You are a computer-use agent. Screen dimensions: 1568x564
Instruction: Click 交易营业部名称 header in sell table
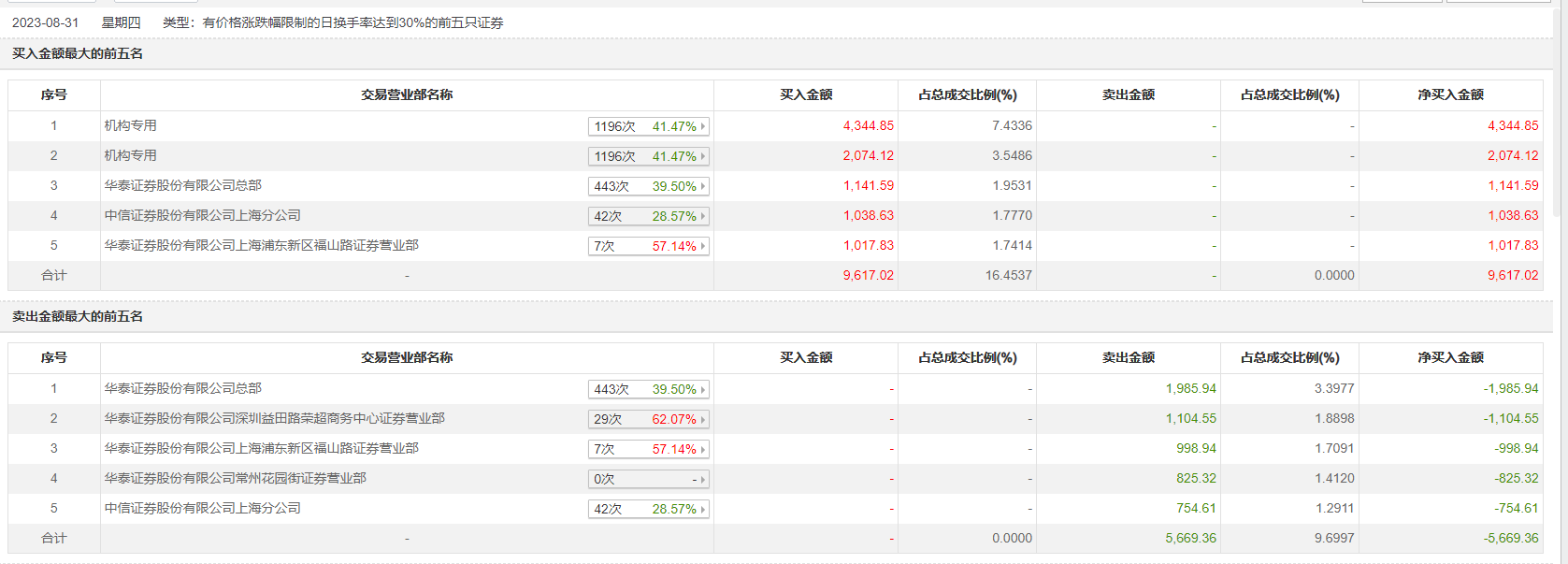coord(407,357)
